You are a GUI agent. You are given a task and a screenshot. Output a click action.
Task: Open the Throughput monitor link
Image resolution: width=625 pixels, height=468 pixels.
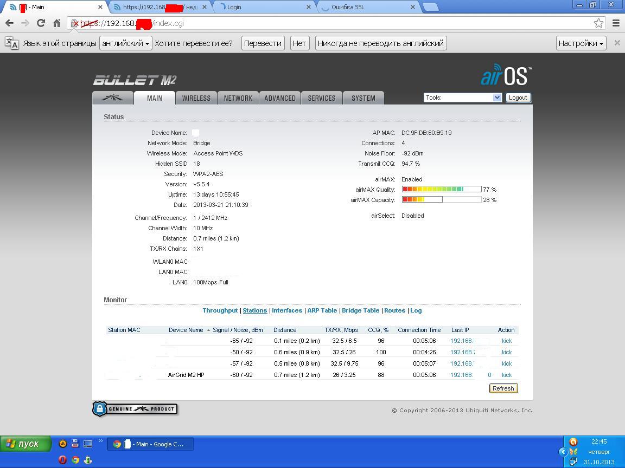click(220, 310)
